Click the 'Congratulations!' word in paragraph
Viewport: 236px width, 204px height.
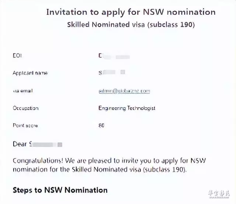pyautogui.click(x=38, y=161)
